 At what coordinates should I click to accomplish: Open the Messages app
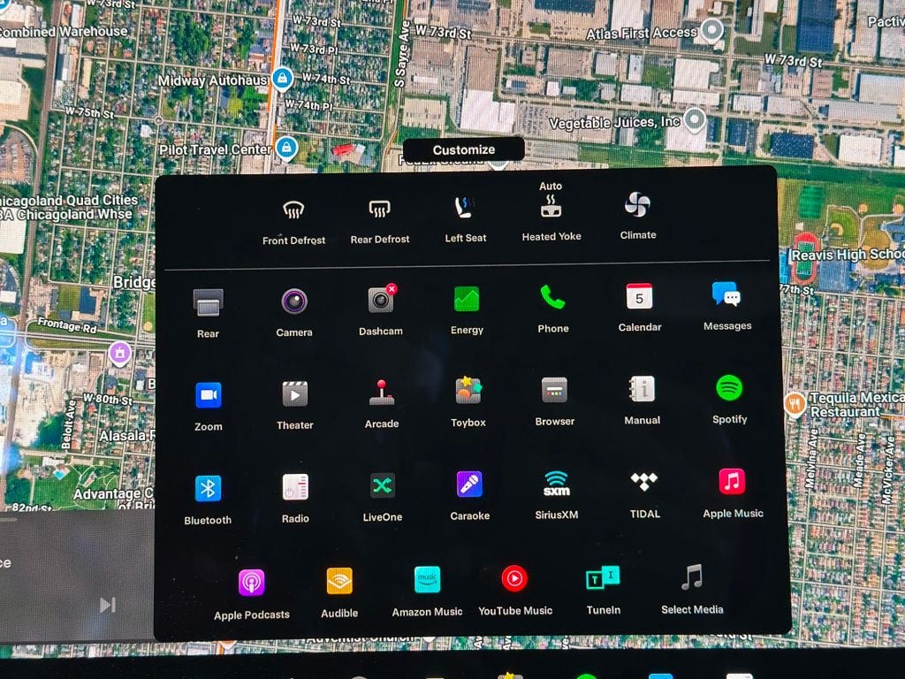pos(726,294)
